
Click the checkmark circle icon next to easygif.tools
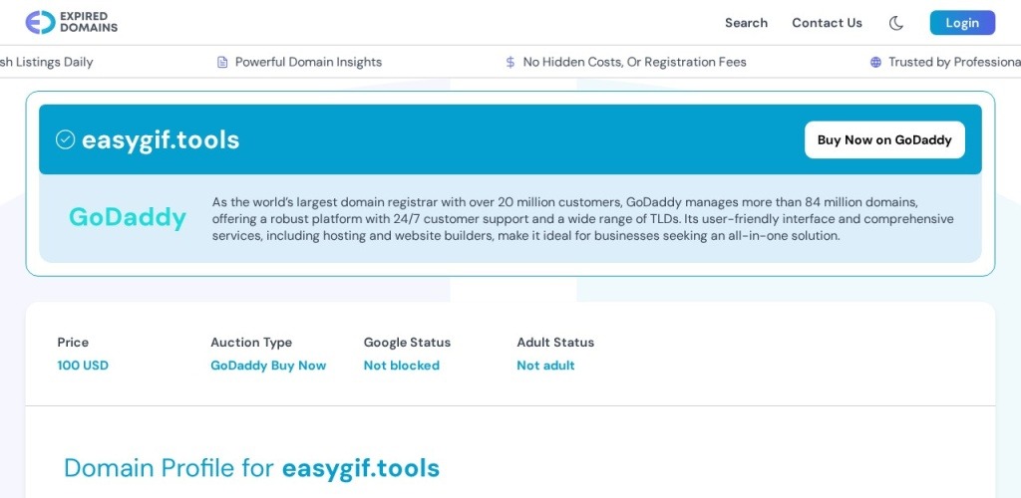pos(65,139)
